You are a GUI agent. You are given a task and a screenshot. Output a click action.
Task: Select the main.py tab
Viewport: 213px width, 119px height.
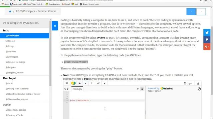(77, 89)
